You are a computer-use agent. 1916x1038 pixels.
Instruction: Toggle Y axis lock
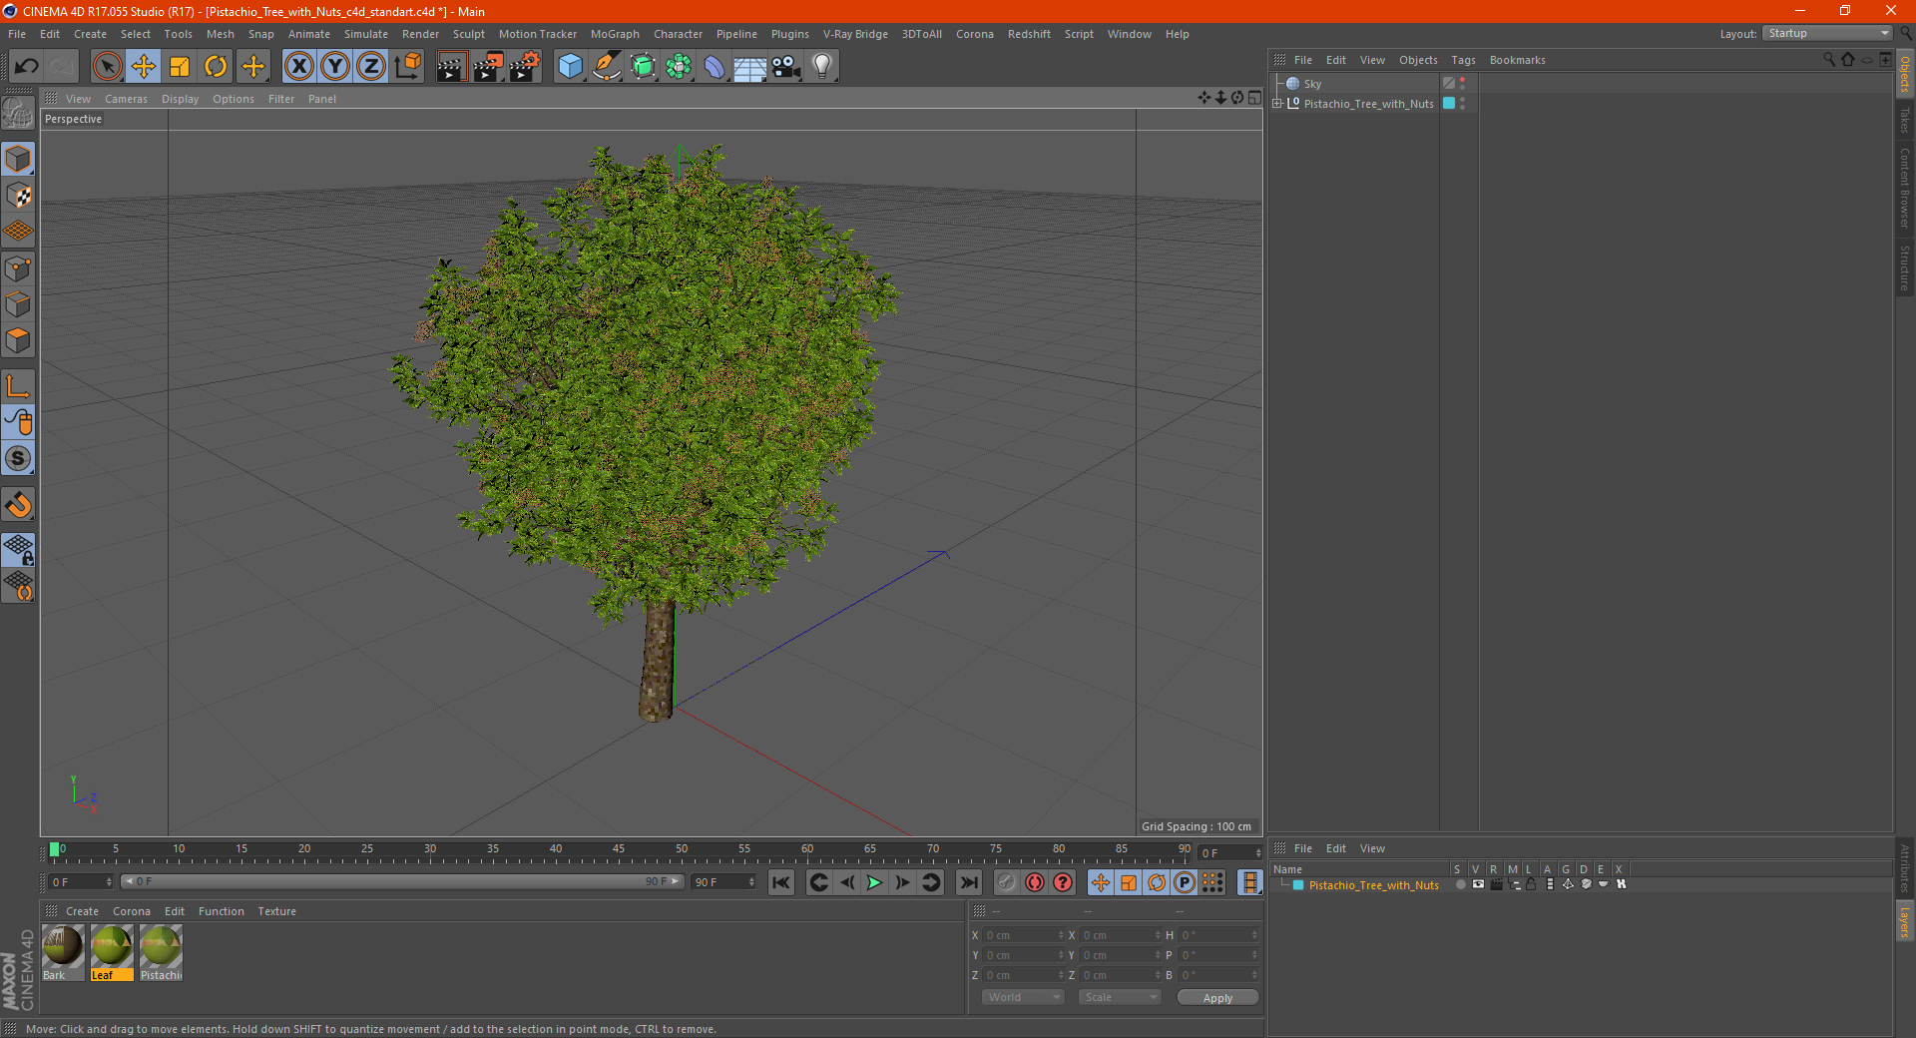coord(335,67)
